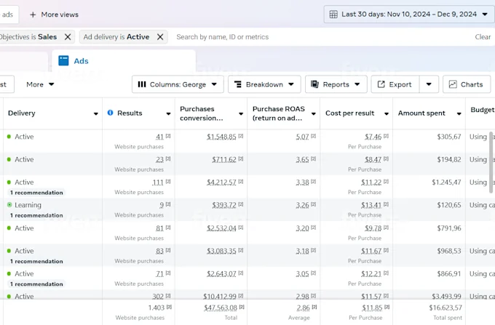Click the Ads tab icon
495x325 pixels.
[63, 60]
